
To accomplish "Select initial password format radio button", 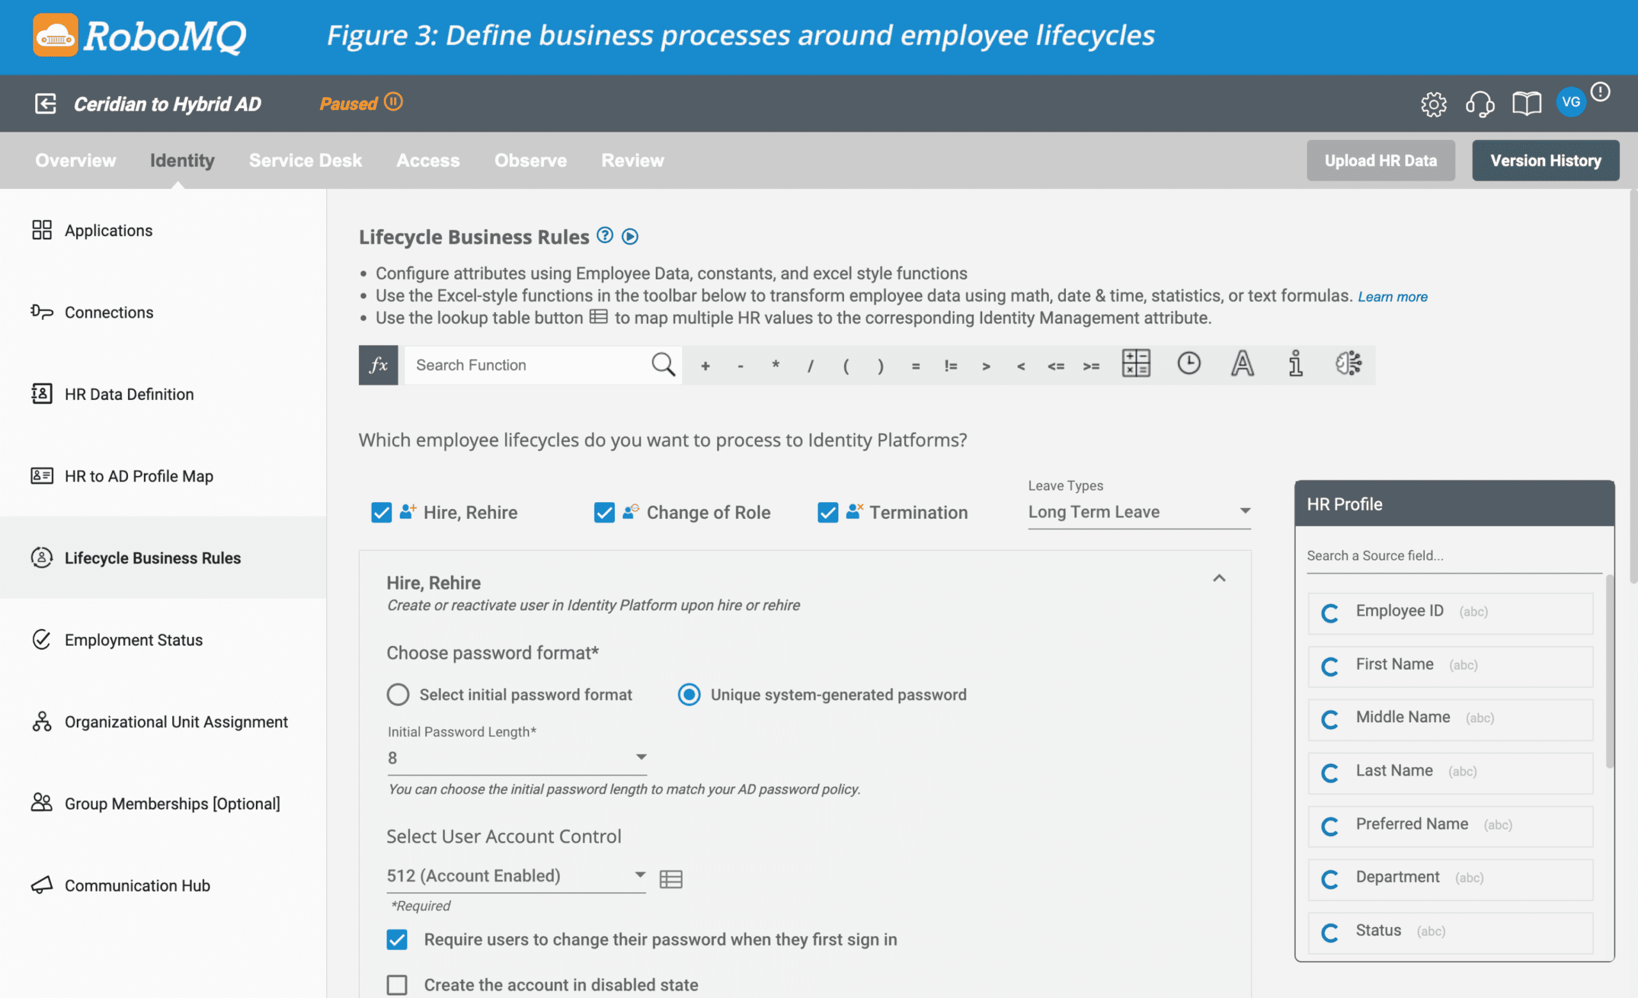I will click(x=397, y=694).
